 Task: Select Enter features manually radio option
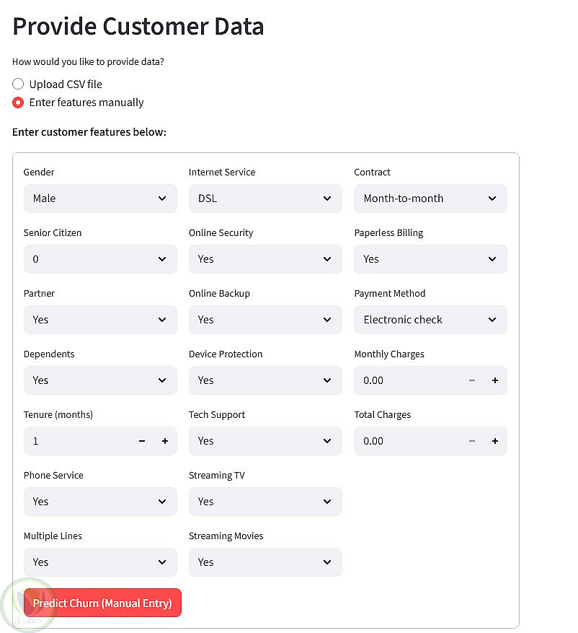tap(19, 102)
